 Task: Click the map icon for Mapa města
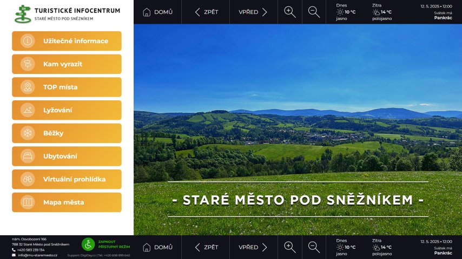point(27,202)
